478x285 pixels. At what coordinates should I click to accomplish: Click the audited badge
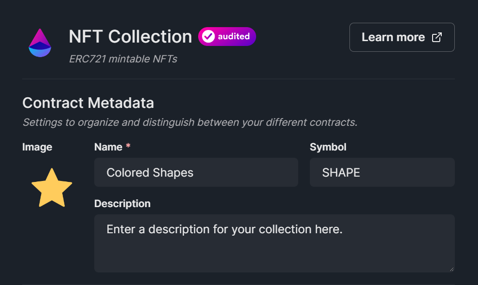coord(227,36)
